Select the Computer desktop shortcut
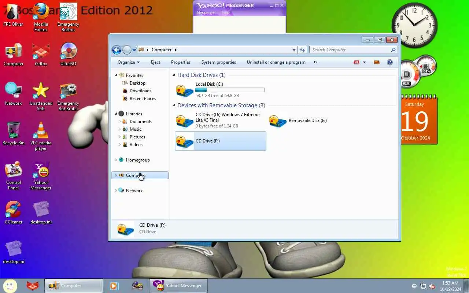Viewport: 469px width, 293px height. click(x=14, y=55)
